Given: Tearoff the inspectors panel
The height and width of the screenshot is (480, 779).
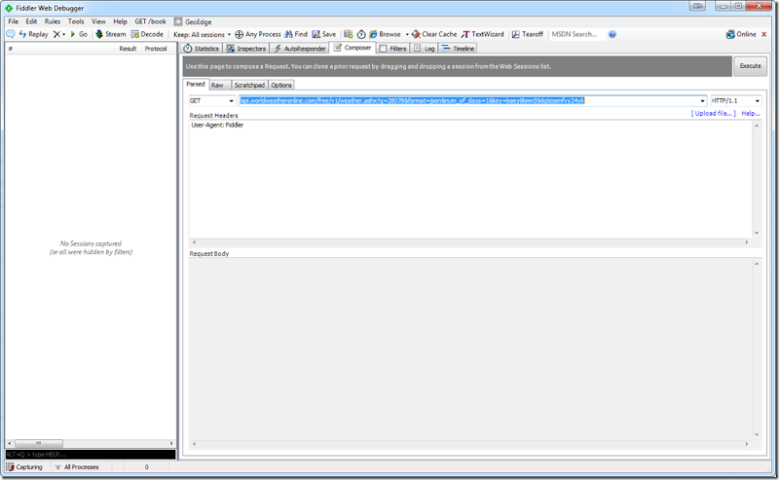Looking at the screenshot, I should (x=528, y=34).
